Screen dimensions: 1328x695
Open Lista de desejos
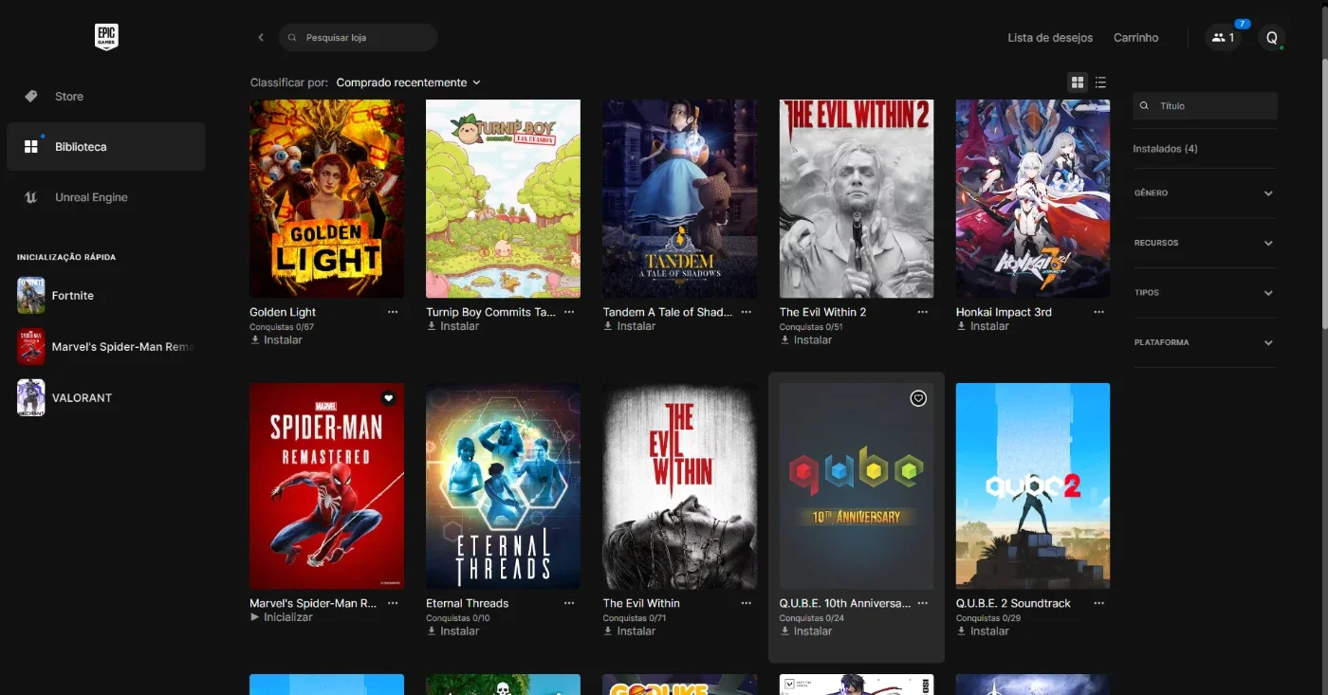1050,38
